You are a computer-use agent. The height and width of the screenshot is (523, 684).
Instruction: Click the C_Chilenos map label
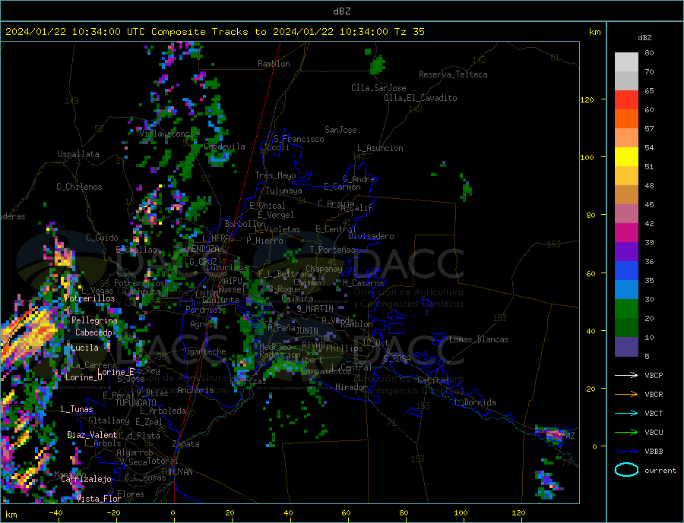click(79, 187)
